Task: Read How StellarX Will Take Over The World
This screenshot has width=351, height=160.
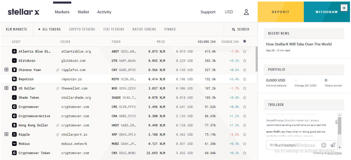Action: (299, 44)
